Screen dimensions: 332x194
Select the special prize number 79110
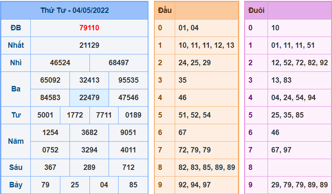[x=89, y=28]
